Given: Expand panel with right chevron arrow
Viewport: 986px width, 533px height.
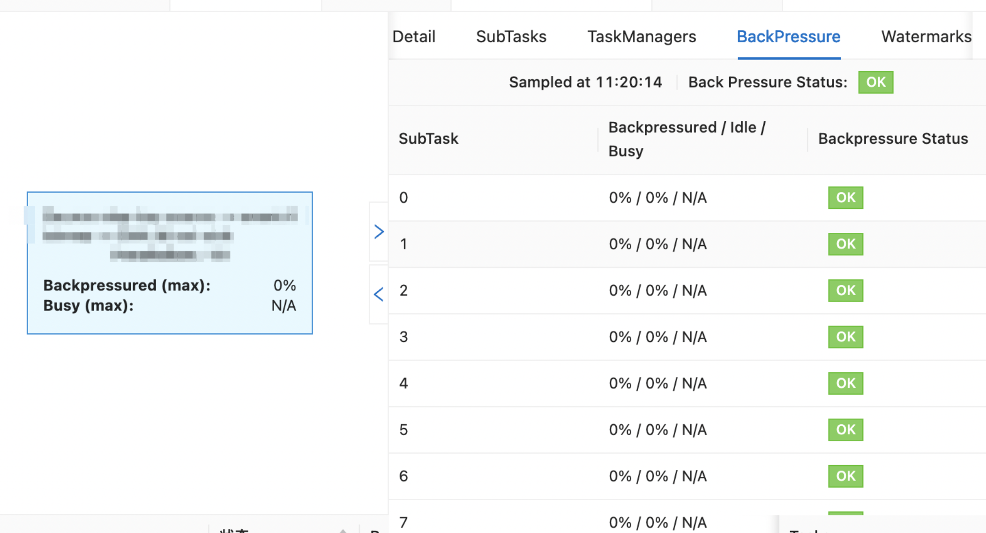Looking at the screenshot, I should [379, 231].
